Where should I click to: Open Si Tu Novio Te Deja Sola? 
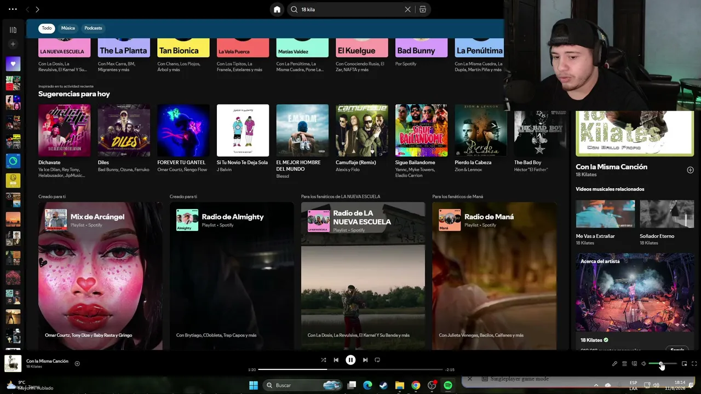pos(243,138)
